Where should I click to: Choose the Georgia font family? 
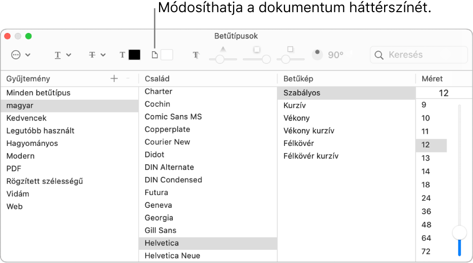point(208,218)
